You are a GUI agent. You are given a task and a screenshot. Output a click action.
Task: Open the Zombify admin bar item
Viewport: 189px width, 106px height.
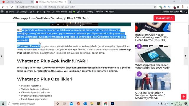click(90, 12)
